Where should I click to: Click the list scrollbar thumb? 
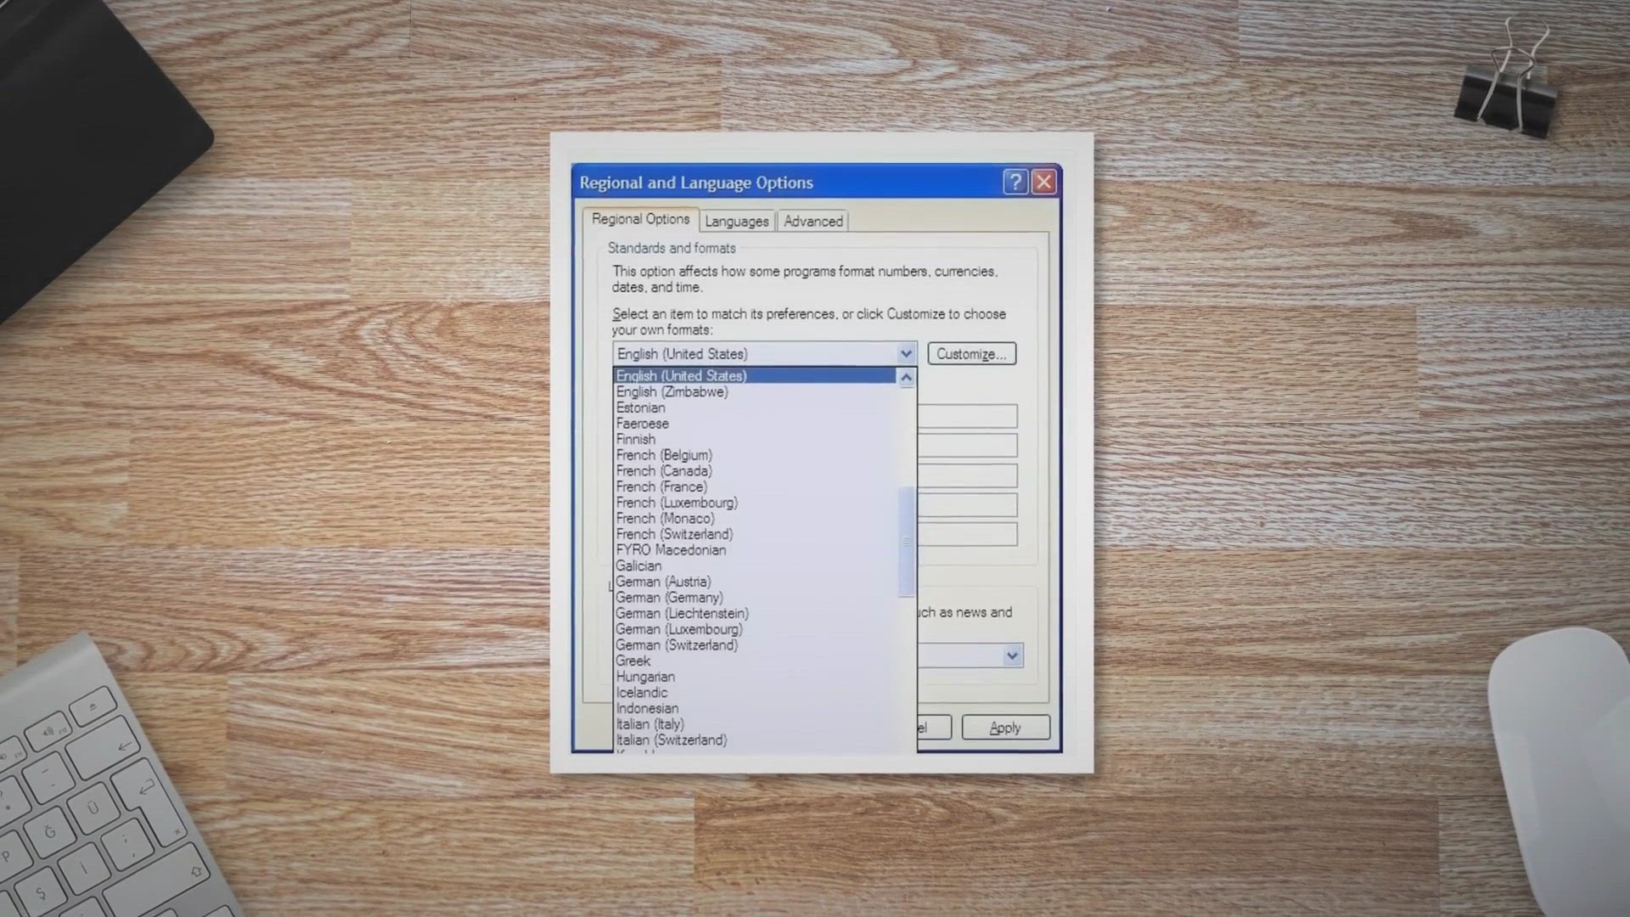pyautogui.click(x=906, y=541)
